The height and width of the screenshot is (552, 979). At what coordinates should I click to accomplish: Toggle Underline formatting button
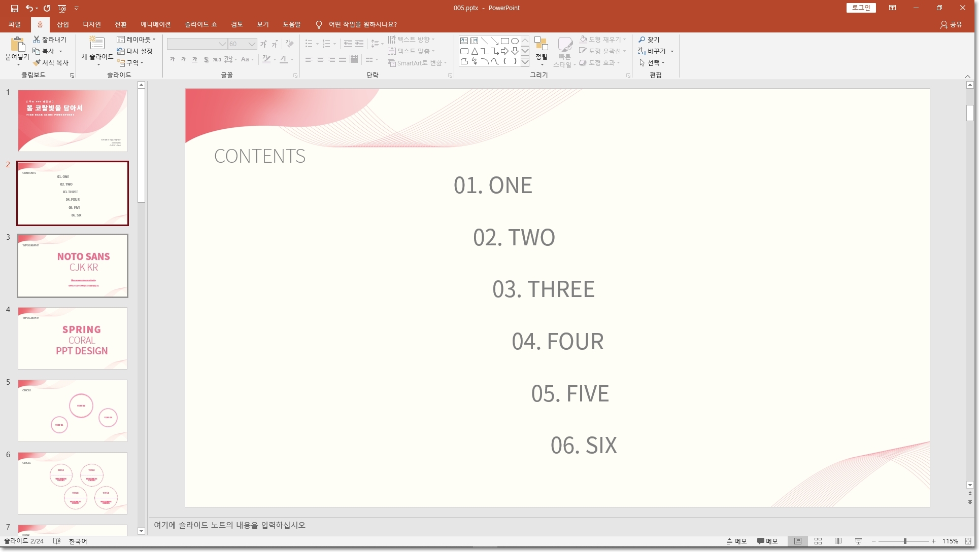coord(194,59)
